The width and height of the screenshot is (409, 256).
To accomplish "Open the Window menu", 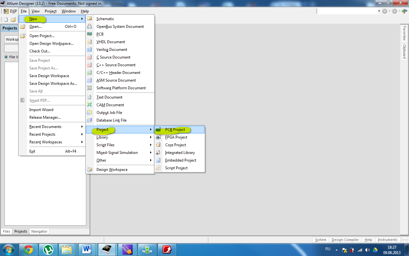I will [x=69, y=11].
